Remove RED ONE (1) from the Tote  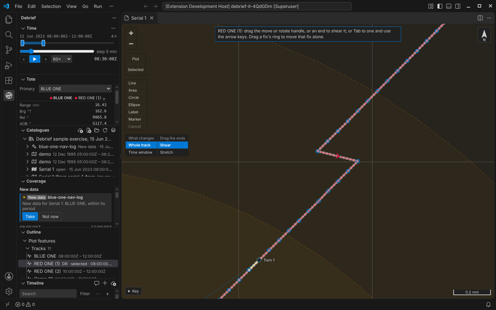104,99
